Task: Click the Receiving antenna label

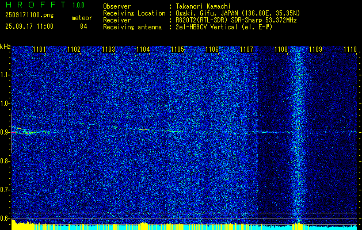Action: (132, 27)
